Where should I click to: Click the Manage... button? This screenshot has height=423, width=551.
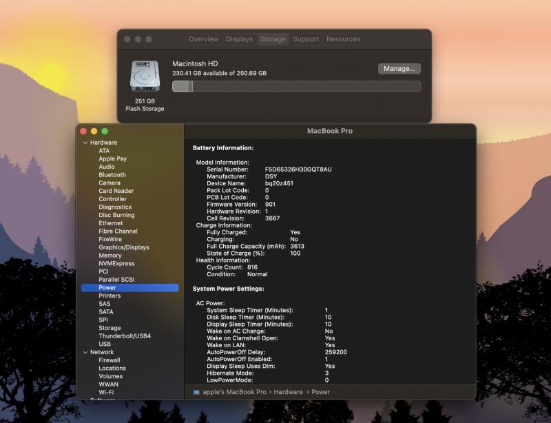pos(399,69)
